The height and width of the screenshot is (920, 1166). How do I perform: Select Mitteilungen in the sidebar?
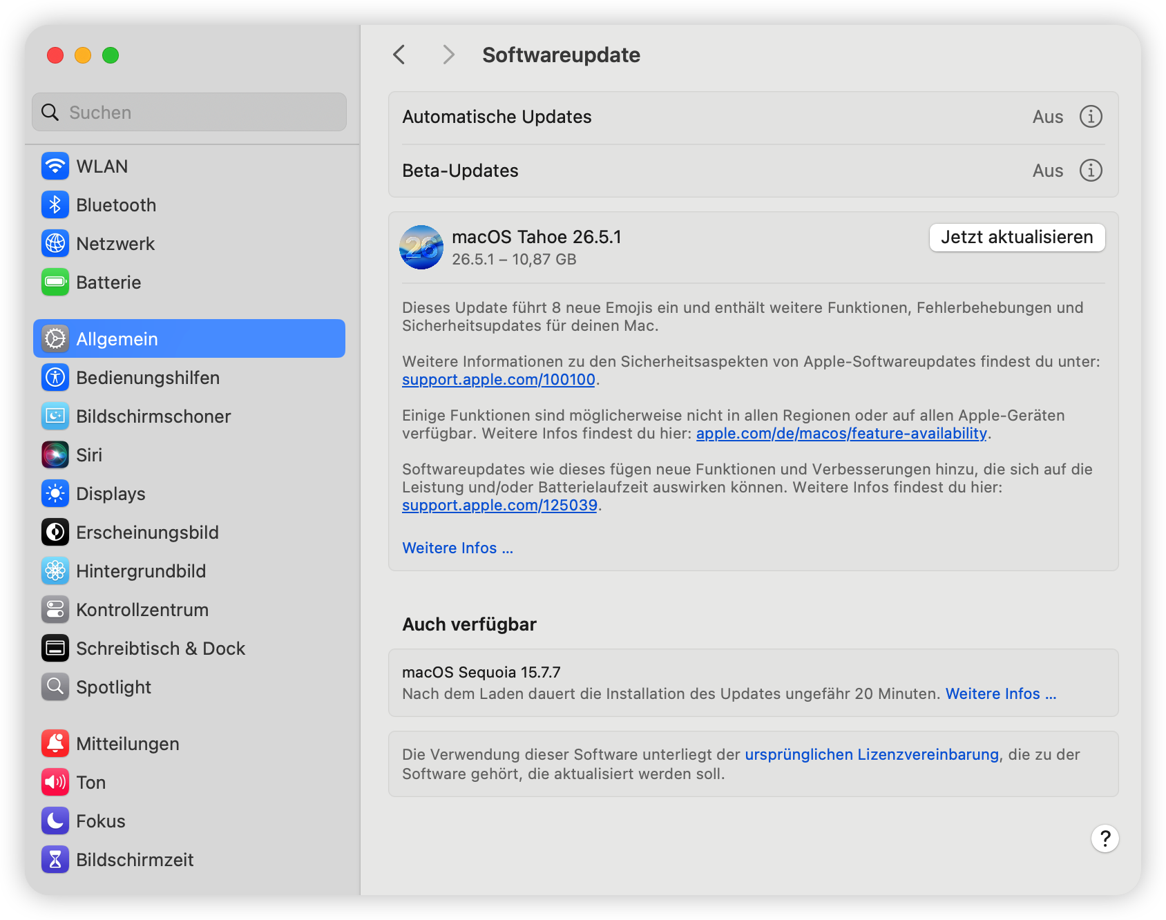click(x=128, y=744)
